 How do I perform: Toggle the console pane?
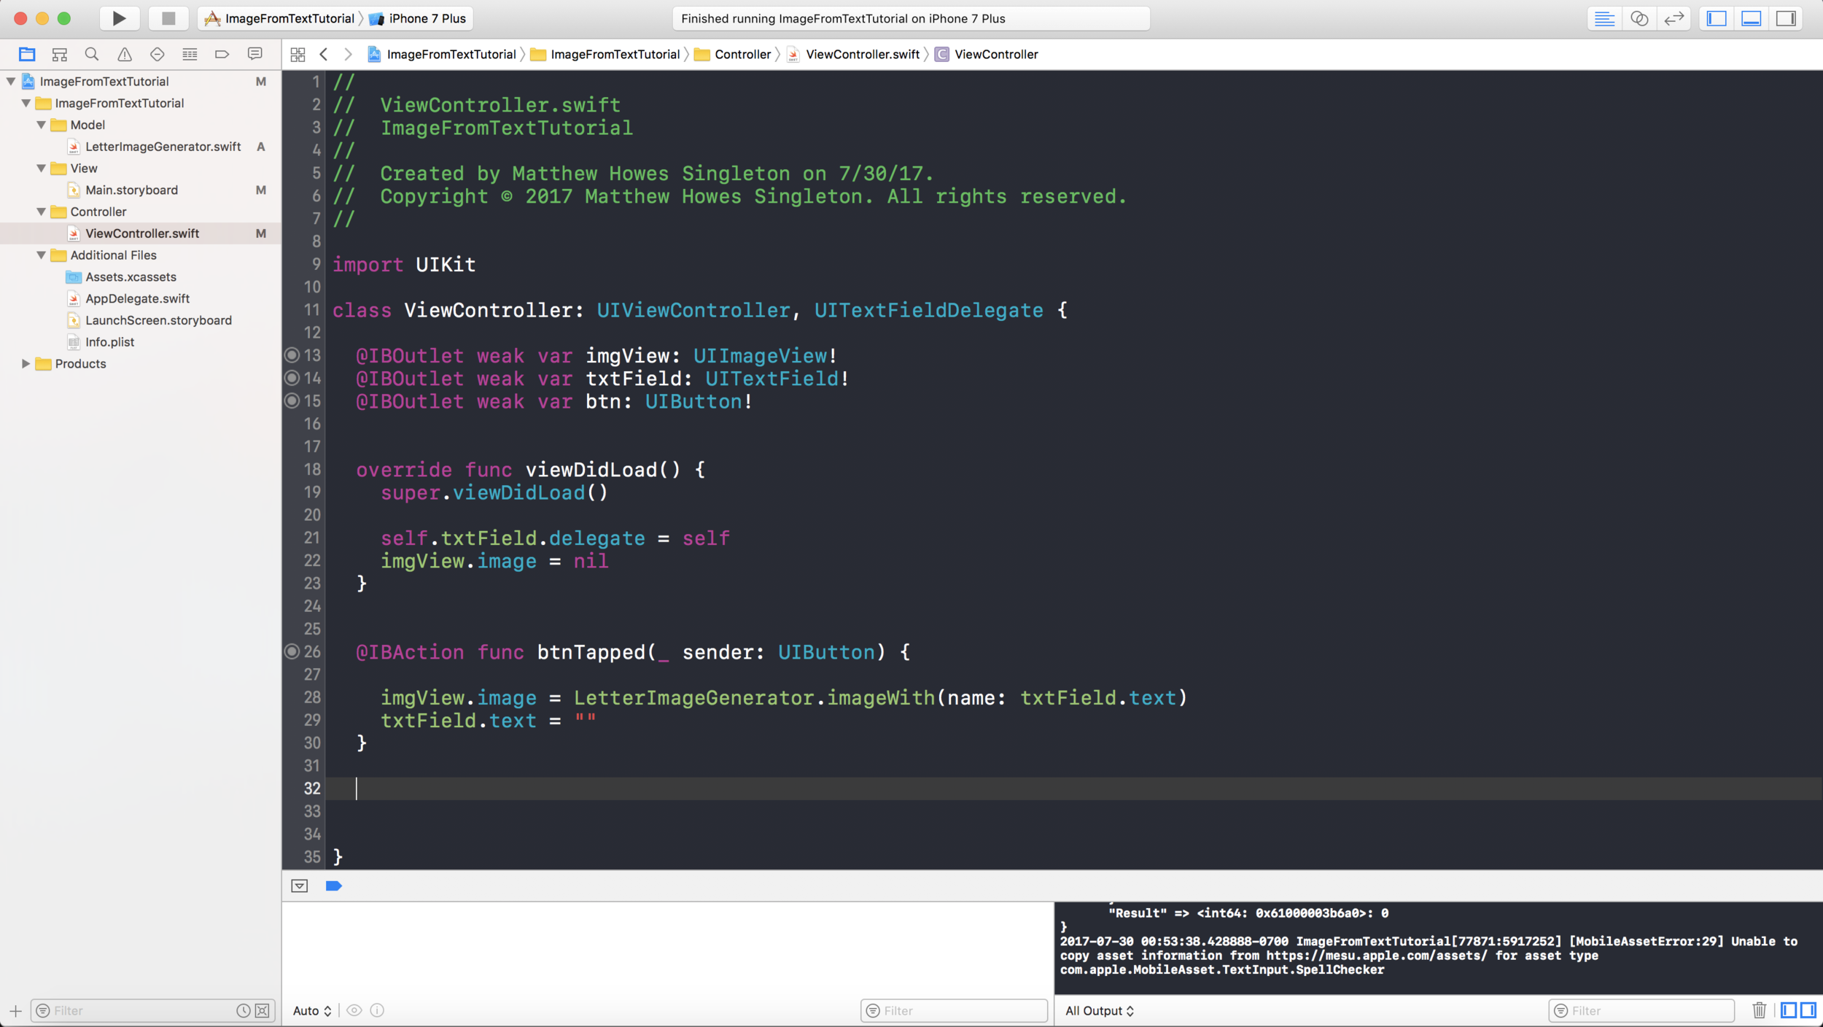tap(1808, 1010)
